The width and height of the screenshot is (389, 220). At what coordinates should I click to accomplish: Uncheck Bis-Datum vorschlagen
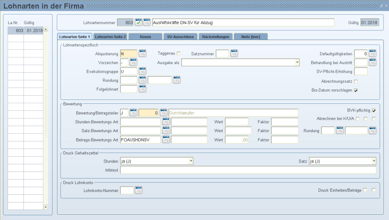[x=356, y=90]
